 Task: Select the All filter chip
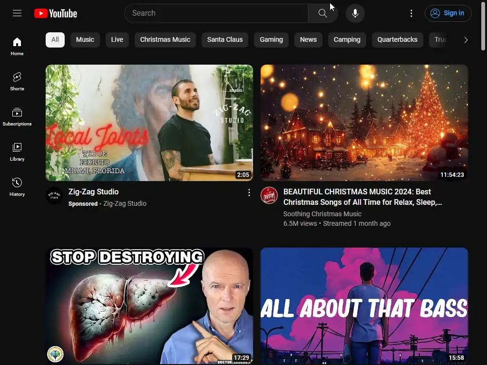(x=55, y=40)
